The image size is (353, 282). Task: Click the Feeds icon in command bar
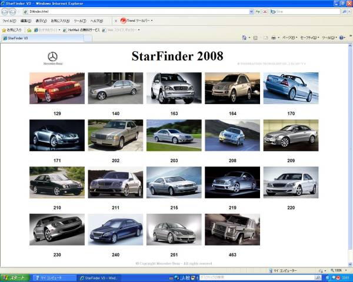pos(255,38)
